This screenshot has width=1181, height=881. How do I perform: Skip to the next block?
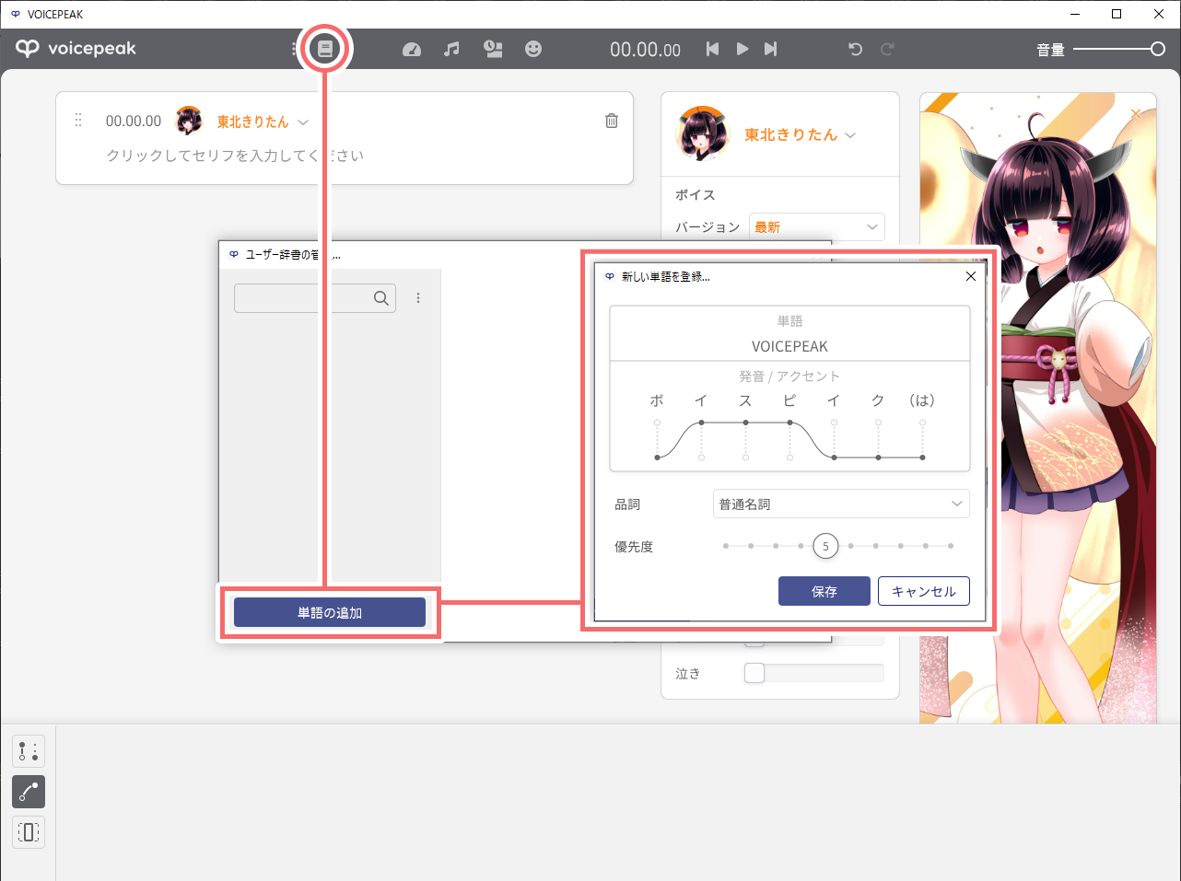[771, 49]
